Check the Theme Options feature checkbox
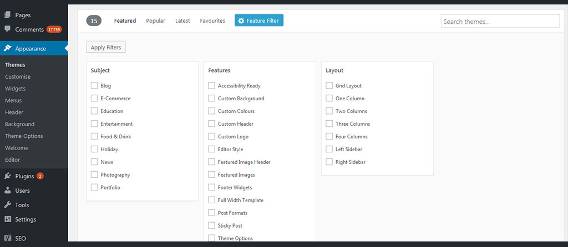568x247 pixels. coord(211,238)
